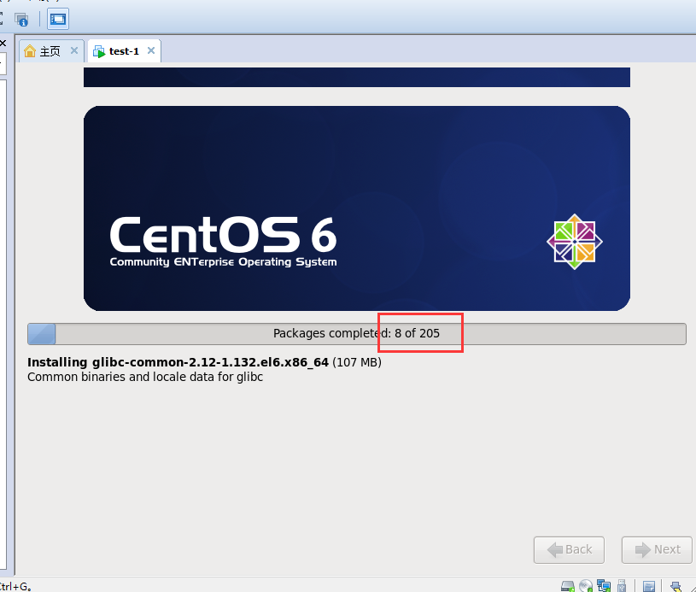The height and width of the screenshot is (592, 696).
Task: Click the 'Installing glibc-common' package text
Action: (x=178, y=362)
